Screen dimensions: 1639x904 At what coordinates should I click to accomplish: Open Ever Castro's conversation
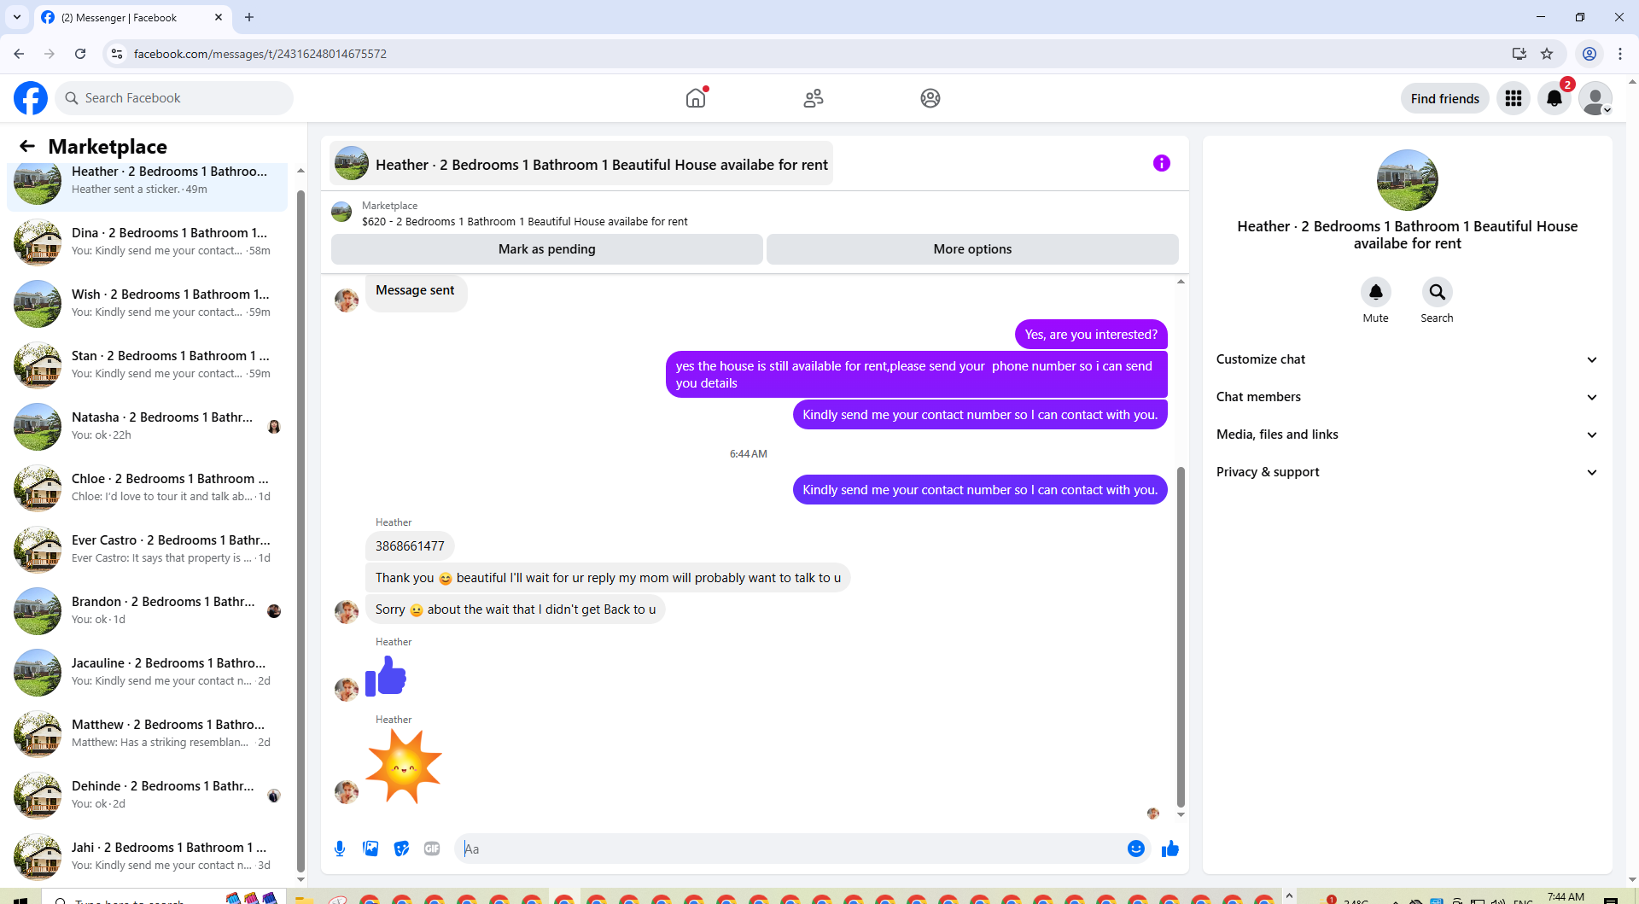[147, 549]
